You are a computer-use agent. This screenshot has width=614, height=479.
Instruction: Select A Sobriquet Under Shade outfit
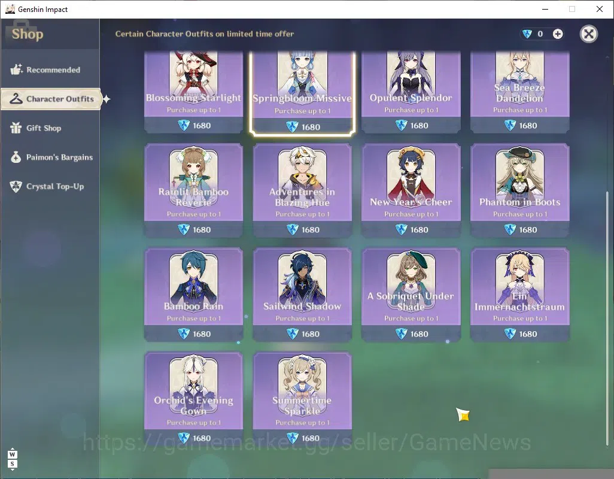coord(411,295)
